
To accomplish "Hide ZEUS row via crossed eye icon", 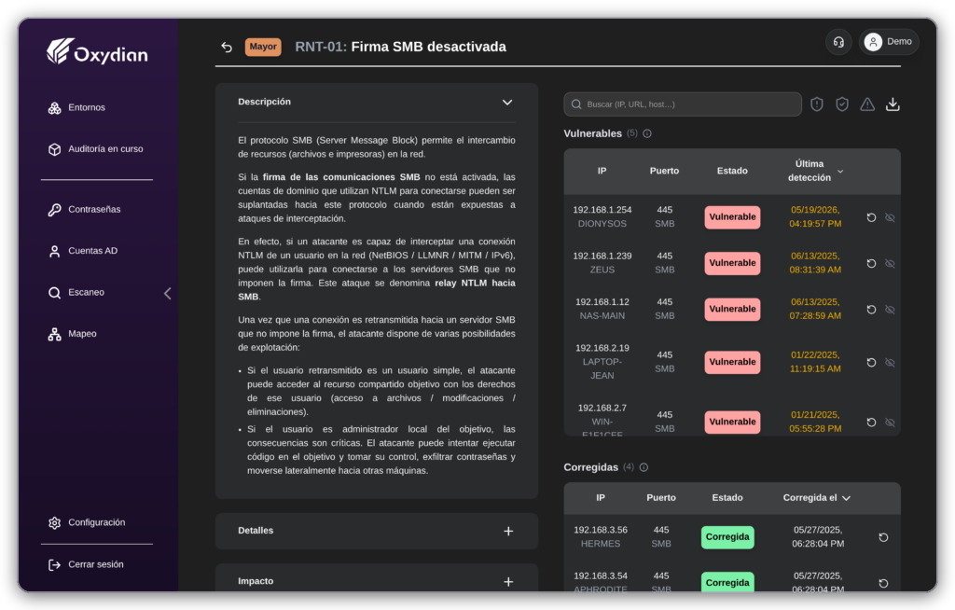I will 890,264.
